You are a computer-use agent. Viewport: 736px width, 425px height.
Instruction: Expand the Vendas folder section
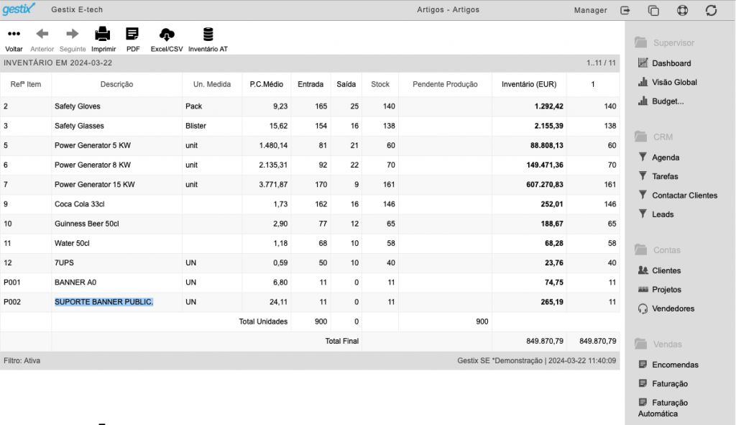click(658, 344)
